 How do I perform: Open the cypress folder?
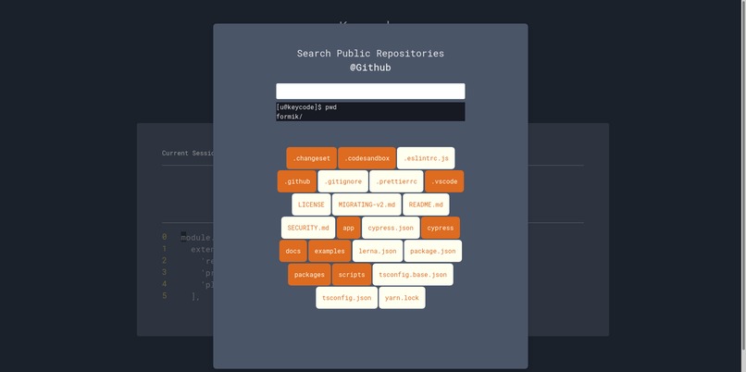click(x=441, y=228)
